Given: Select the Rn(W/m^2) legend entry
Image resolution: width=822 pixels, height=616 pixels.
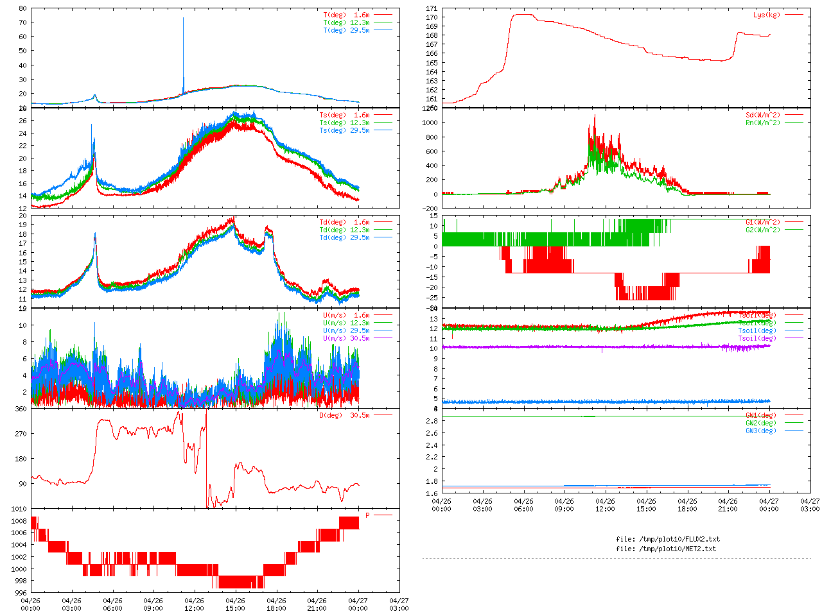Looking at the screenshot, I should pyautogui.click(x=763, y=123).
